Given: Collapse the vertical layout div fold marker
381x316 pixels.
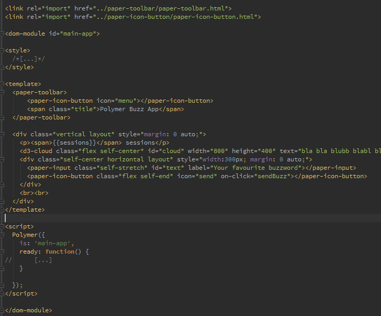Looking at the screenshot, I should click(2, 134).
